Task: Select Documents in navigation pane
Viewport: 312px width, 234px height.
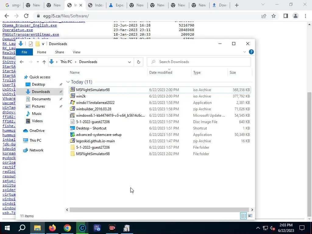Action: pos(41,99)
